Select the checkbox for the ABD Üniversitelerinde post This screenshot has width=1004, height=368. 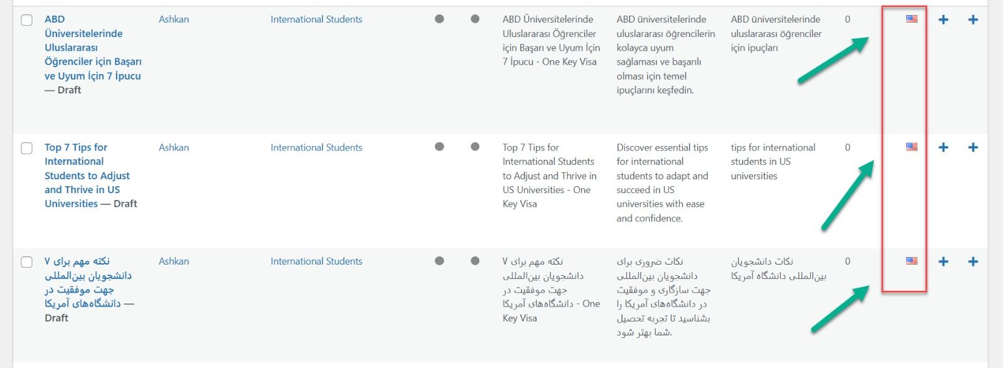click(27, 20)
